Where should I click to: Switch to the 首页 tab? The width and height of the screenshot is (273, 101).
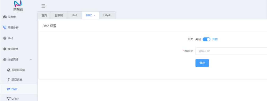[x=44, y=15]
